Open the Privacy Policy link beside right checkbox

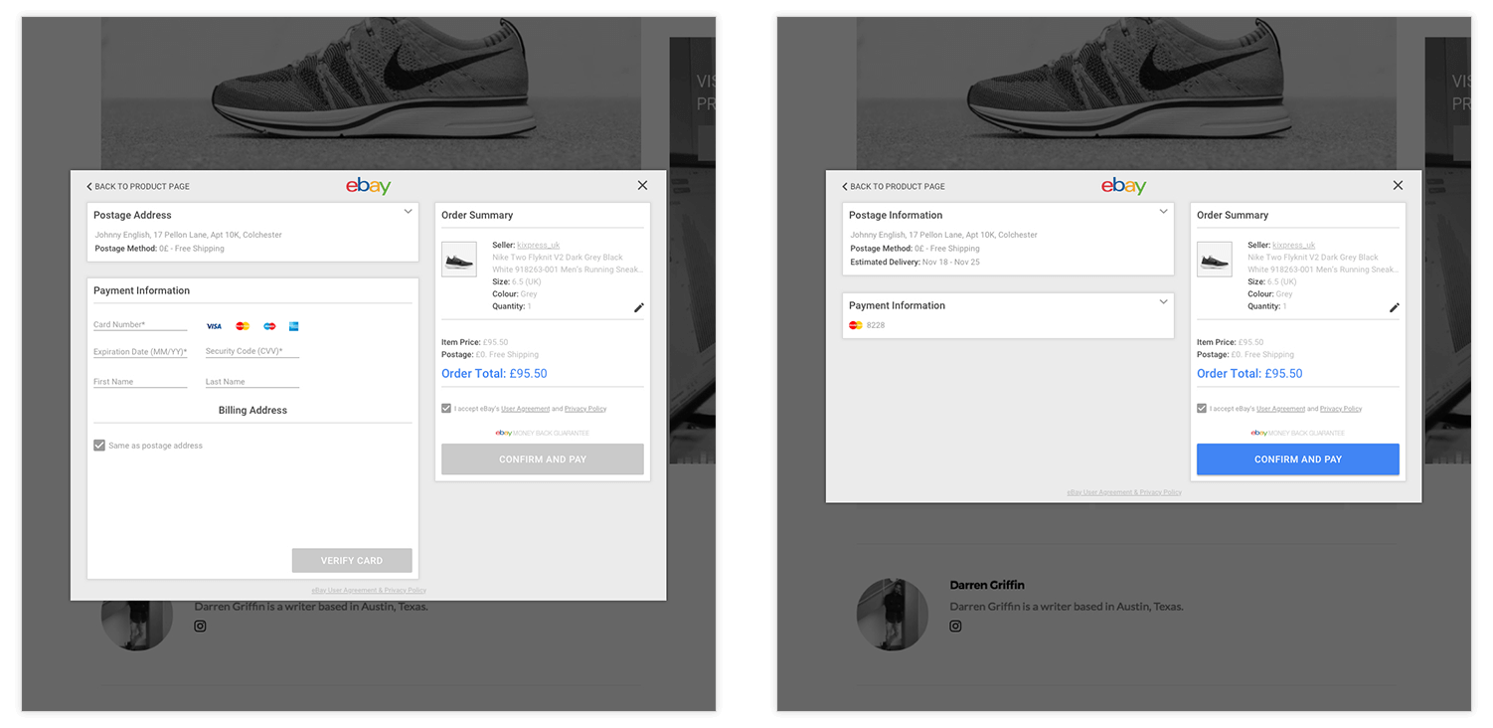pyautogui.click(x=1341, y=409)
